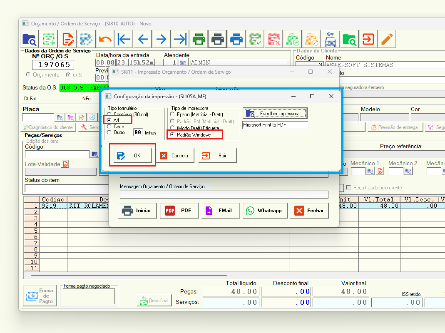Click the green printer icon
The image size is (445, 333).
point(199,40)
